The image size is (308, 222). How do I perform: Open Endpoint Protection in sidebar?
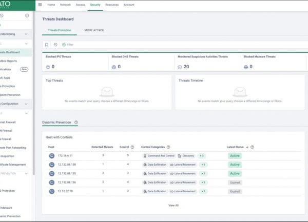pos(10,95)
